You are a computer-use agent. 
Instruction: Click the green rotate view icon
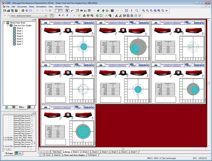click(x=84, y=16)
